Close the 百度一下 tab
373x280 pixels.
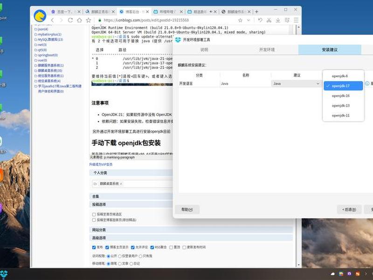[79, 12]
